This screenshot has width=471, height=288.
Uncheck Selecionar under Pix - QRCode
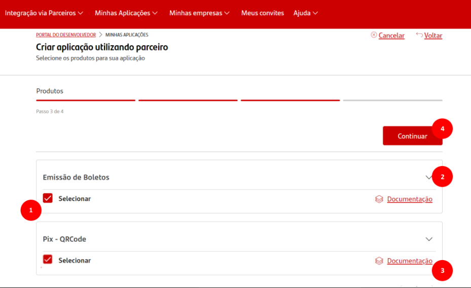pos(48,260)
